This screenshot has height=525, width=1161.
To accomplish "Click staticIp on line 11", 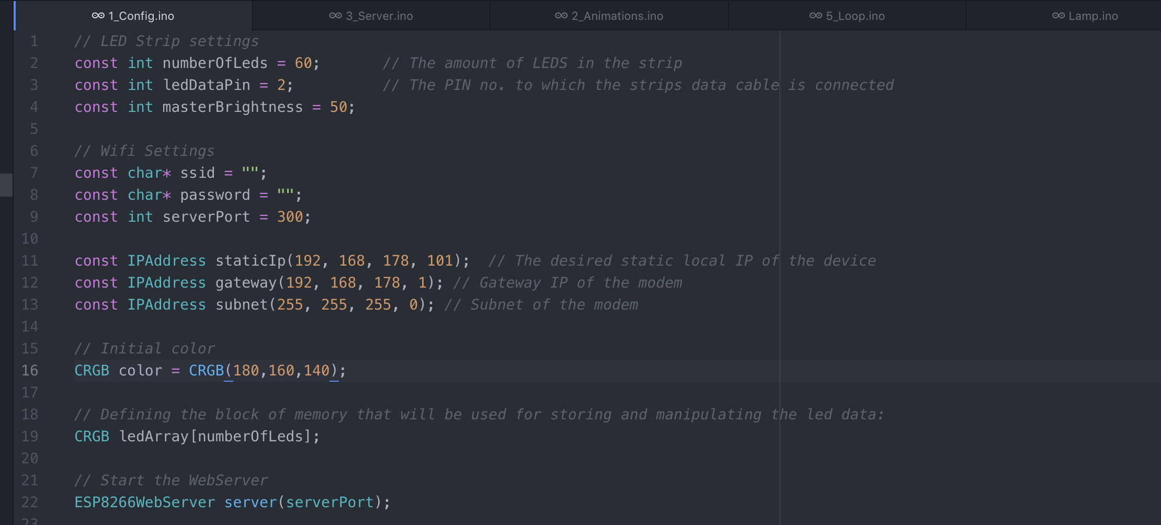I will (x=251, y=260).
